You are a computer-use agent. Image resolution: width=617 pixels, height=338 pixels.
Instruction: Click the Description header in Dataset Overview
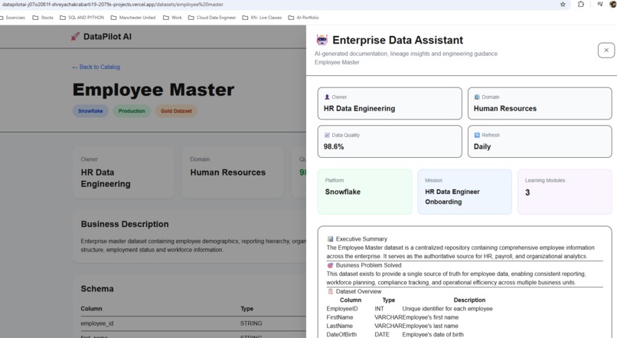pos(469,300)
